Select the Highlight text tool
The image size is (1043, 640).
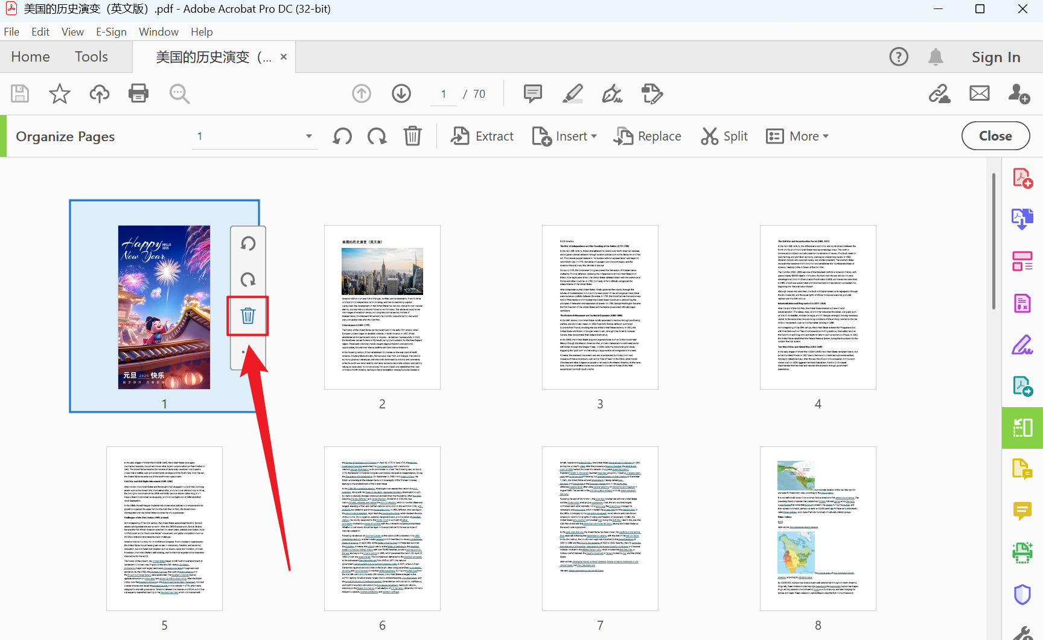click(572, 93)
